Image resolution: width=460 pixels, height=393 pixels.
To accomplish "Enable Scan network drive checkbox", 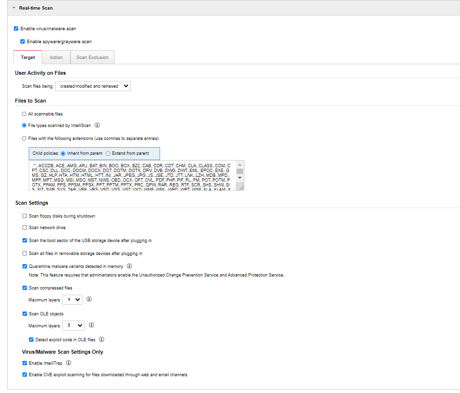I will pyautogui.click(x=24, y=228).
